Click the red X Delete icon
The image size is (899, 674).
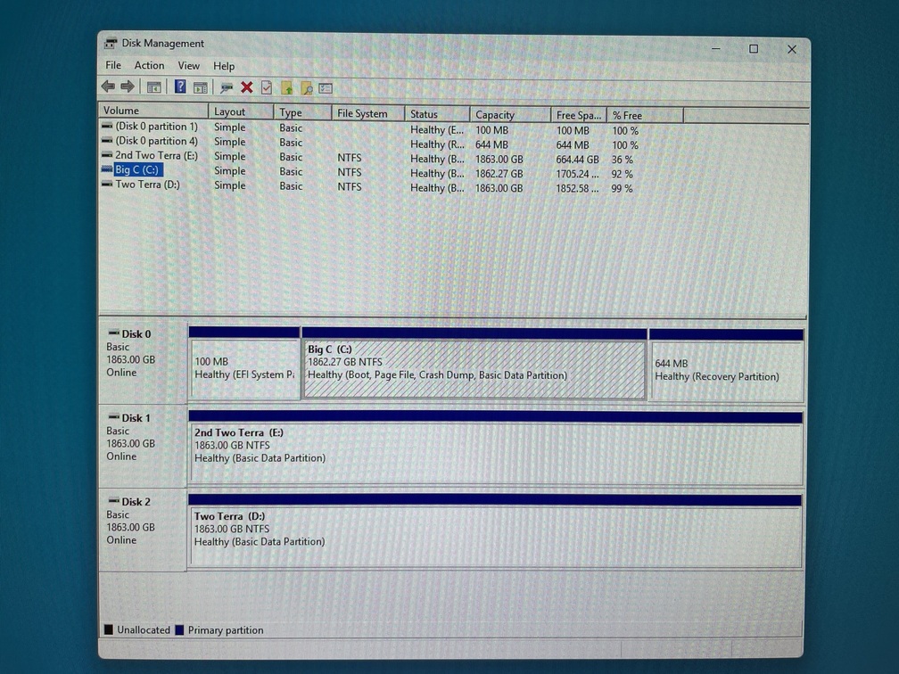point(247,87)
